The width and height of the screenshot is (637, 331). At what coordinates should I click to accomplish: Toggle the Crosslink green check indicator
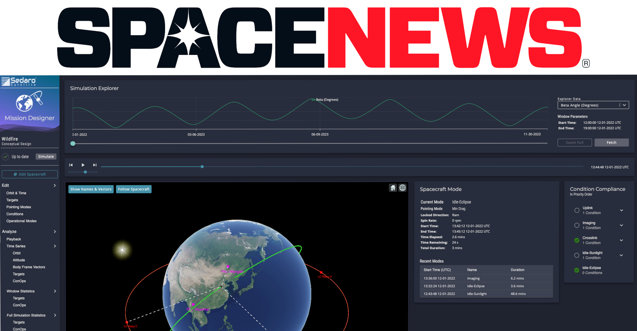(577, 240)
